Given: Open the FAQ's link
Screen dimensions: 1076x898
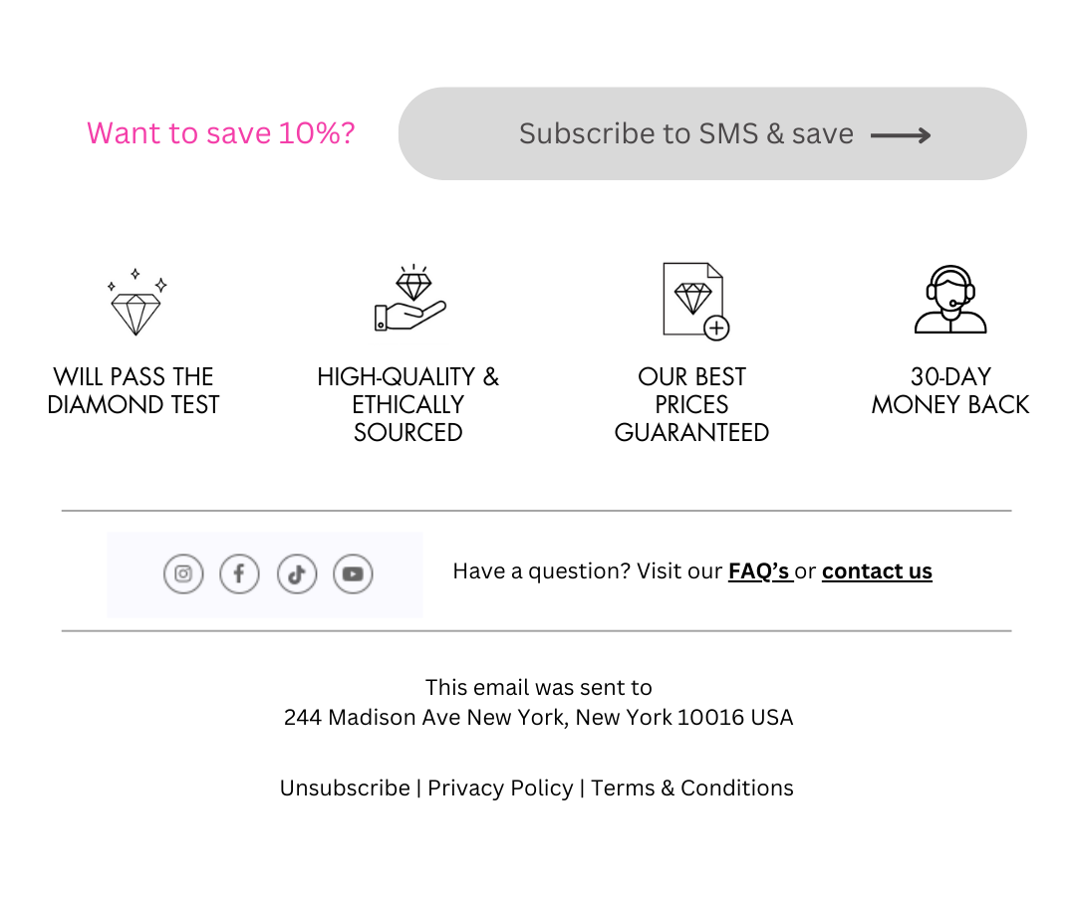Looking at the screenshot, I should pyautogui.click(x=760, y=571).
